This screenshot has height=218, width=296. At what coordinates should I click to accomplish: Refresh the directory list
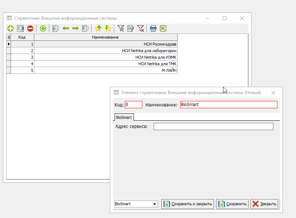(x=43, y=28)
